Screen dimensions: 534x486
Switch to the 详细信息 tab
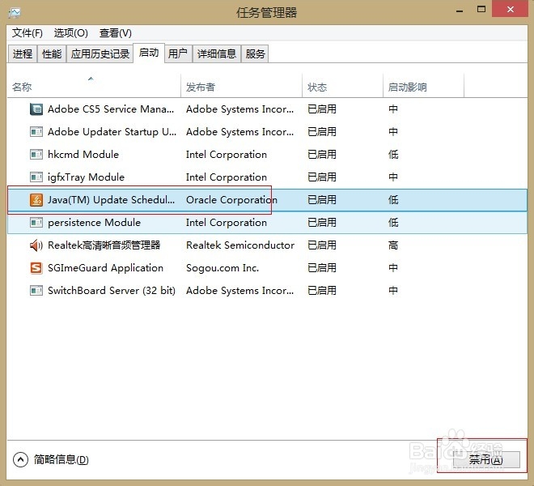click(217, 54)
